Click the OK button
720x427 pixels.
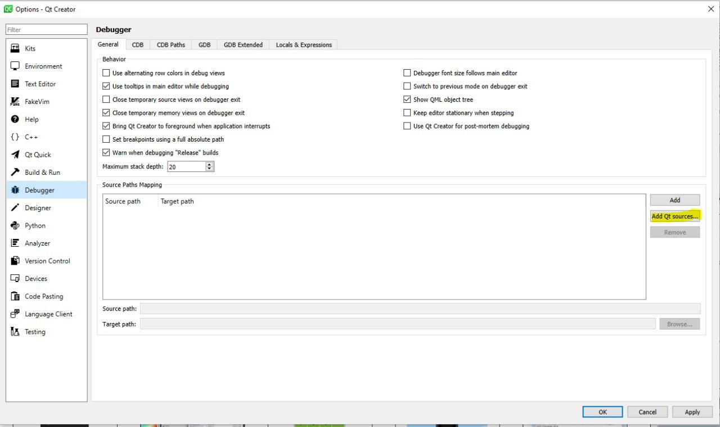pyautogui.click(x=602, y=412)
